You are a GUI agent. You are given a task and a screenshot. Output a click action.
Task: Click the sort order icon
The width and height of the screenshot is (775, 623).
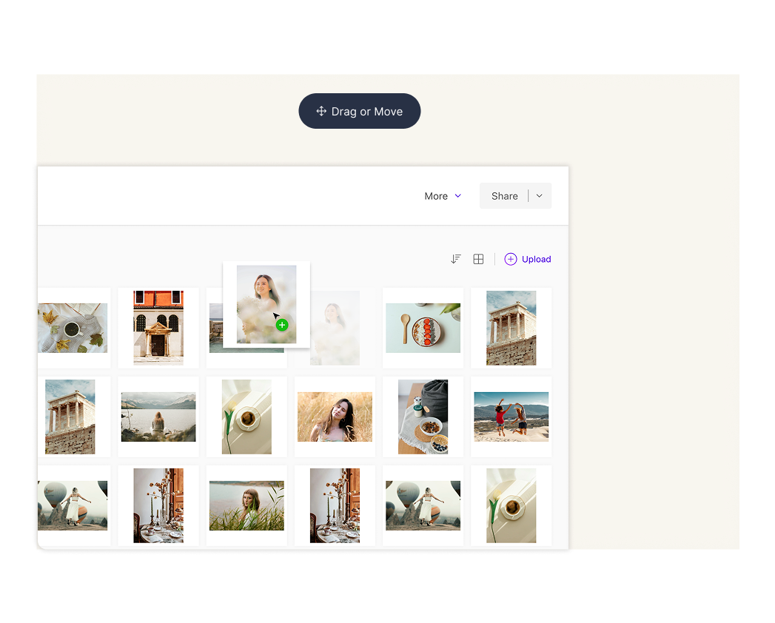pyautogui.click(x=456, y=259)
